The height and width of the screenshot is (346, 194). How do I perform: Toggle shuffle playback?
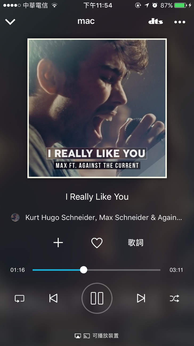(175, 298)
